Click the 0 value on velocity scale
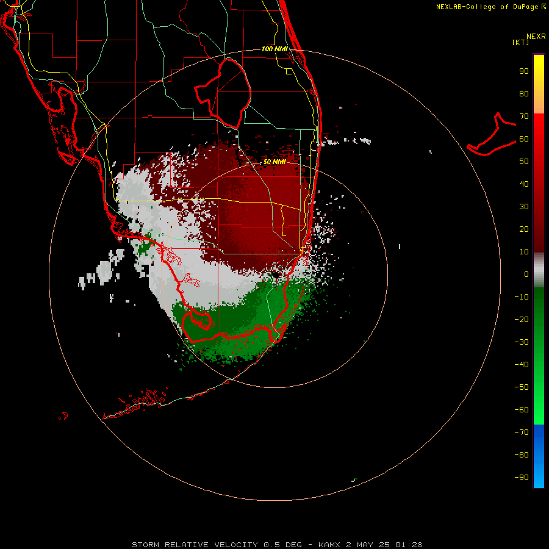The image size is (549, 549). (x=526, y=274)
